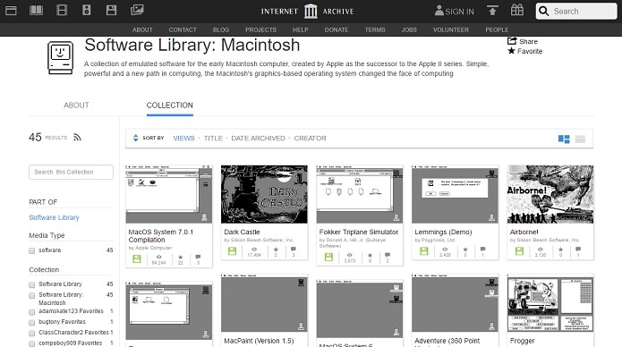Click the search magnifier icon
Image resolution: width=622 pixels, height=347 pixels.
click(544, 11)
